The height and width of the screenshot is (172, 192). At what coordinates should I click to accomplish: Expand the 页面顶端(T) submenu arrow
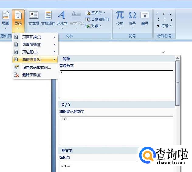coord(54,37)
